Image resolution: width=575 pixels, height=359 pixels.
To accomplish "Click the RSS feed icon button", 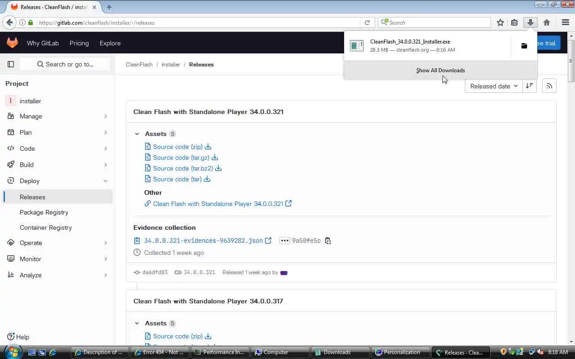I will [549, 86].
